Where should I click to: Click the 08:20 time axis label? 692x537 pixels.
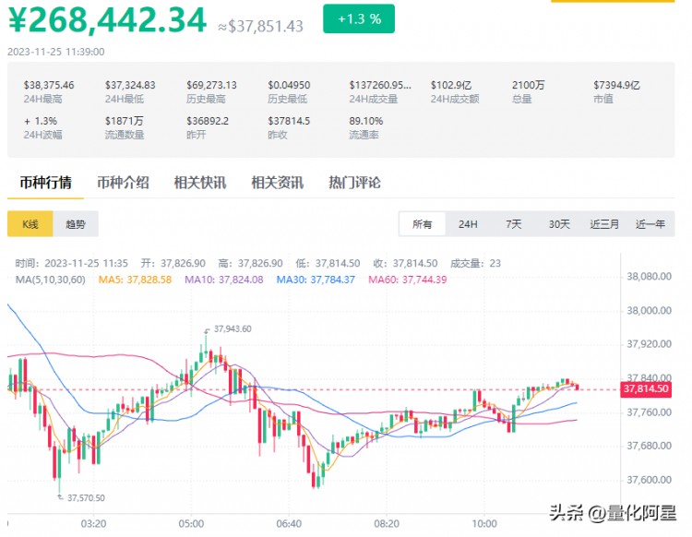coord(387,524)
